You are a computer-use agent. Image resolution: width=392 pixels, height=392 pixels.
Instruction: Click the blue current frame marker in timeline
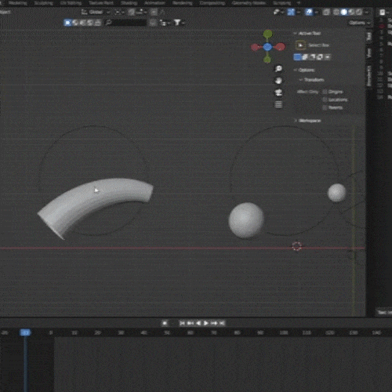[x=25, y=332]
